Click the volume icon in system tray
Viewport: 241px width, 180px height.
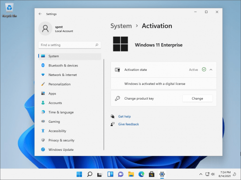213,174
